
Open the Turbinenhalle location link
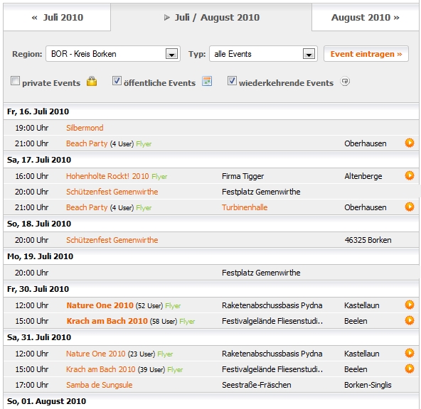[x=245, y=207]
